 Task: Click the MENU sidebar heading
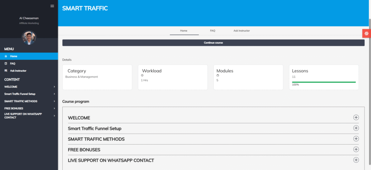pos(9,49)
